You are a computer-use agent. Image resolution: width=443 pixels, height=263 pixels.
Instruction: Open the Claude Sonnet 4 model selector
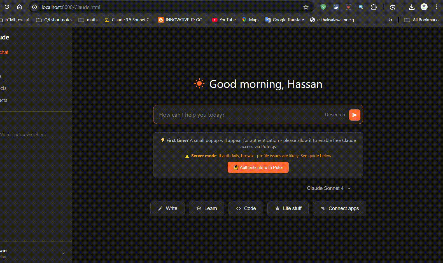coord(329,188)
